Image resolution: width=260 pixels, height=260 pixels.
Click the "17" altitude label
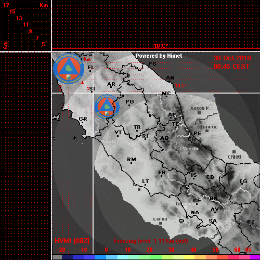[x=6, y=5]
